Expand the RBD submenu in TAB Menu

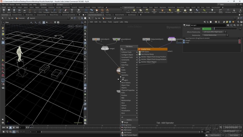point(129,98)
